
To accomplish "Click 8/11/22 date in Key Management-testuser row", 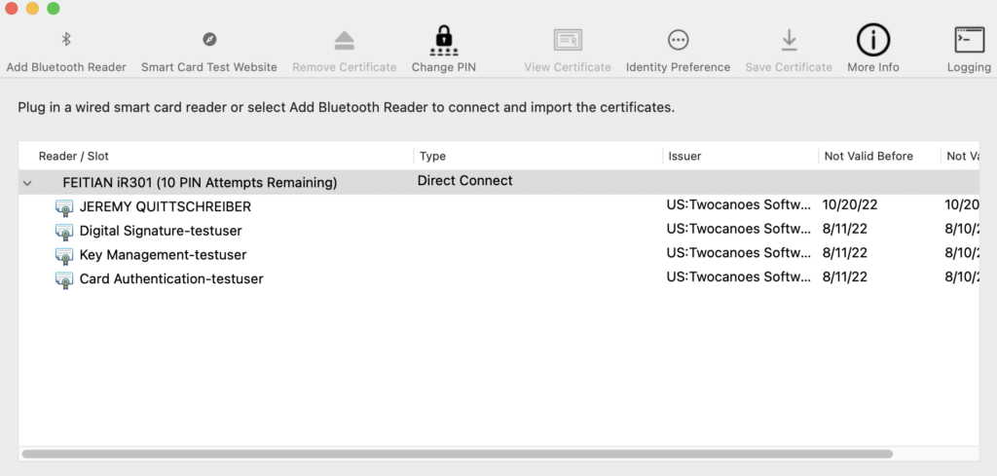I will coord(844,253).
